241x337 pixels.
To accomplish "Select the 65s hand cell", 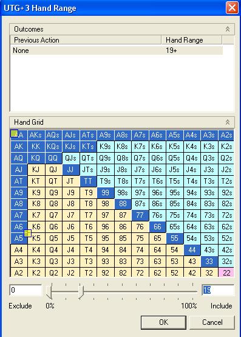I will [175, 227].
